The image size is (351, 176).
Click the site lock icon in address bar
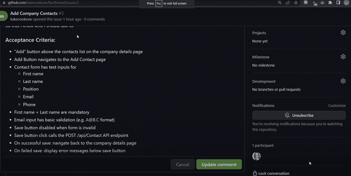pyautogui.click(x=4, y=3)
